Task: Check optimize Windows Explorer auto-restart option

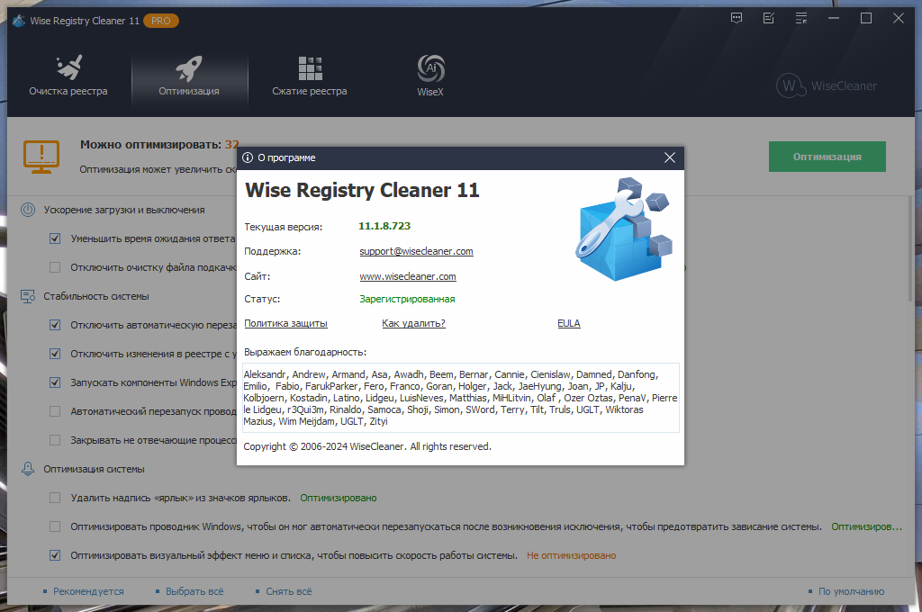Action: coord(55,526)
